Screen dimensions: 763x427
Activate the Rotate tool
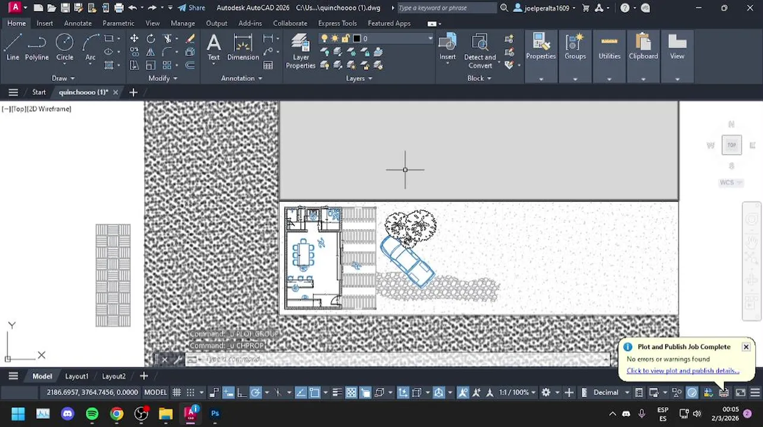tap(151, 39)
